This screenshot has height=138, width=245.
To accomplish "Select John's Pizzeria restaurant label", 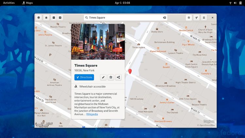I will point(45,35).
